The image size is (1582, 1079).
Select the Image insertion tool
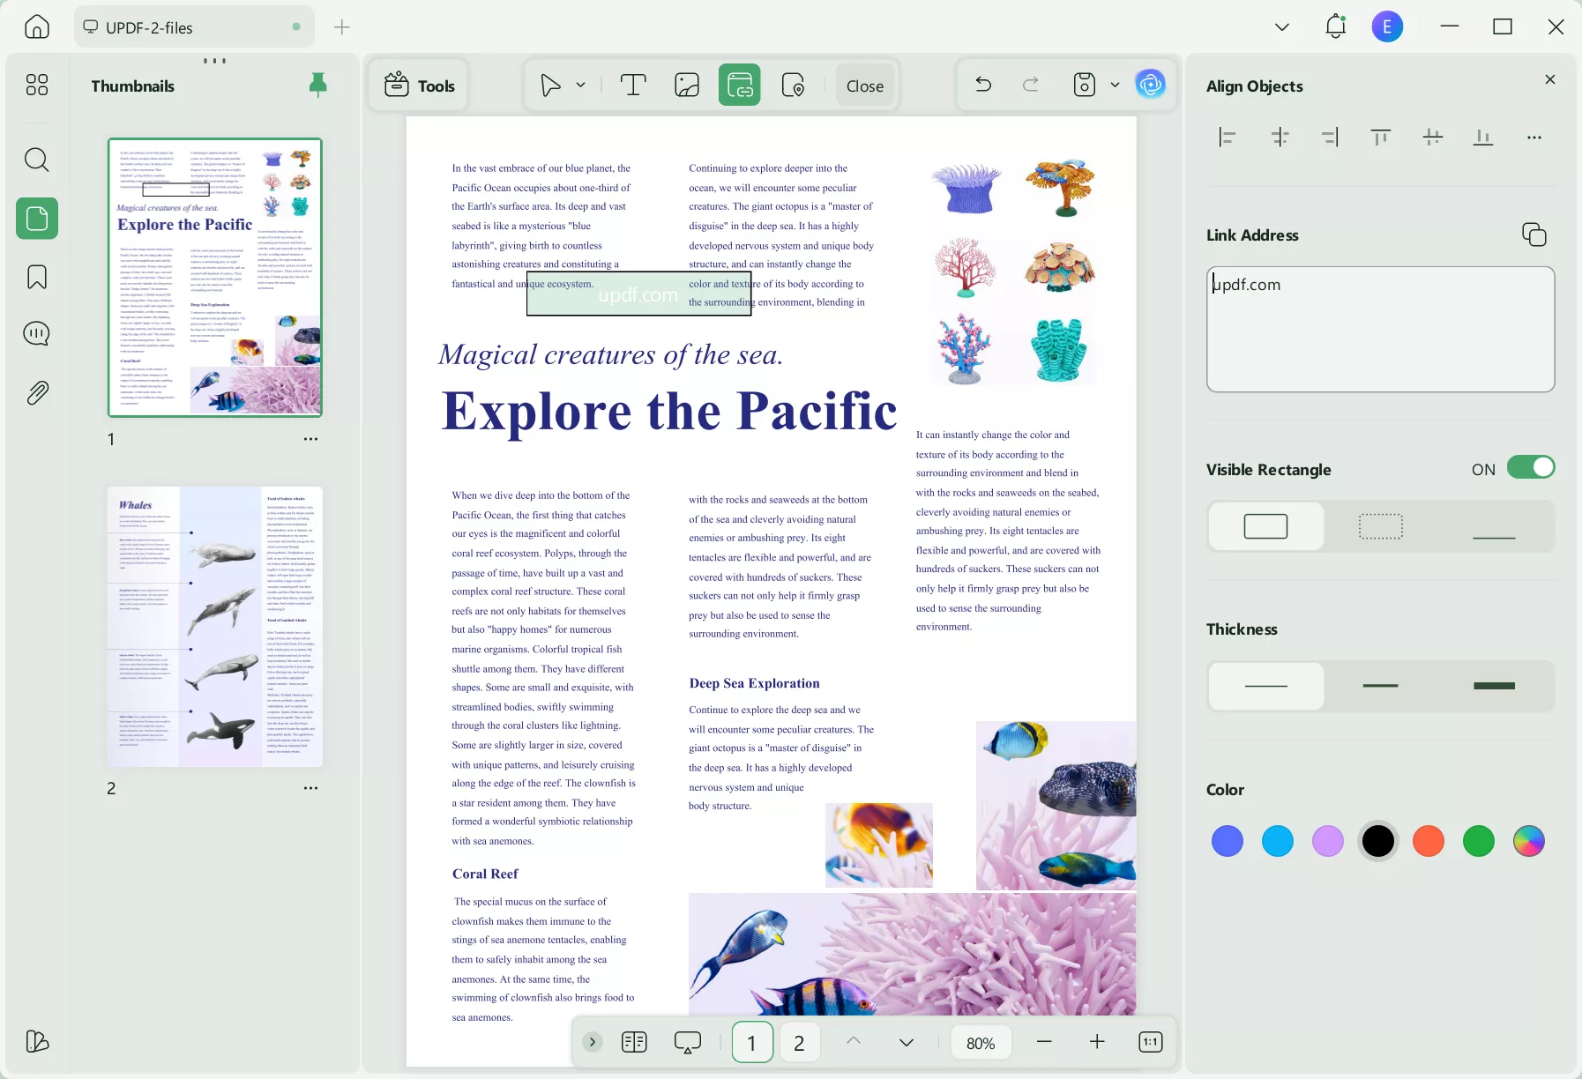(686, 85)
